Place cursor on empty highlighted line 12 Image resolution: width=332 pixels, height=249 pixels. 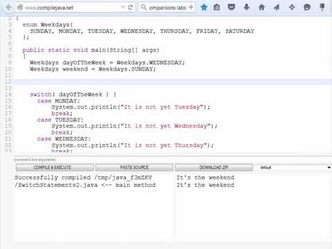(173, 82)
